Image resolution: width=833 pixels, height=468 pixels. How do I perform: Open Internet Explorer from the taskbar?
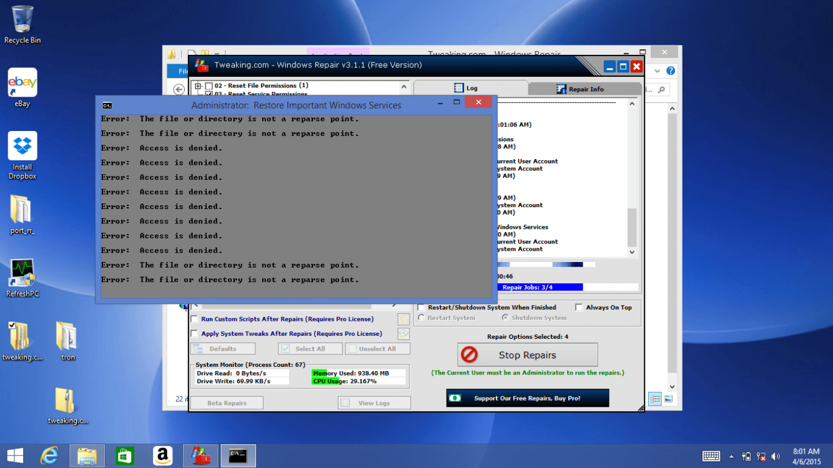pos(49,456)
